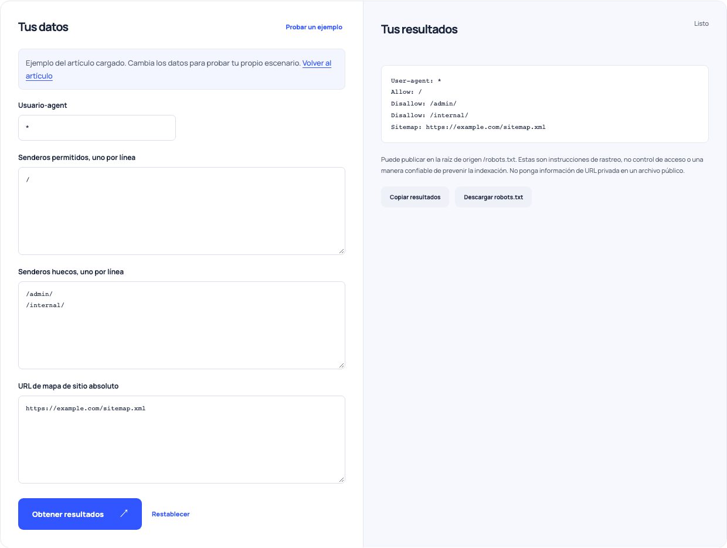This screenshot has height=548, width=727.
Task: Copy output with Copiar resultados
Action: tap(415, 197)
